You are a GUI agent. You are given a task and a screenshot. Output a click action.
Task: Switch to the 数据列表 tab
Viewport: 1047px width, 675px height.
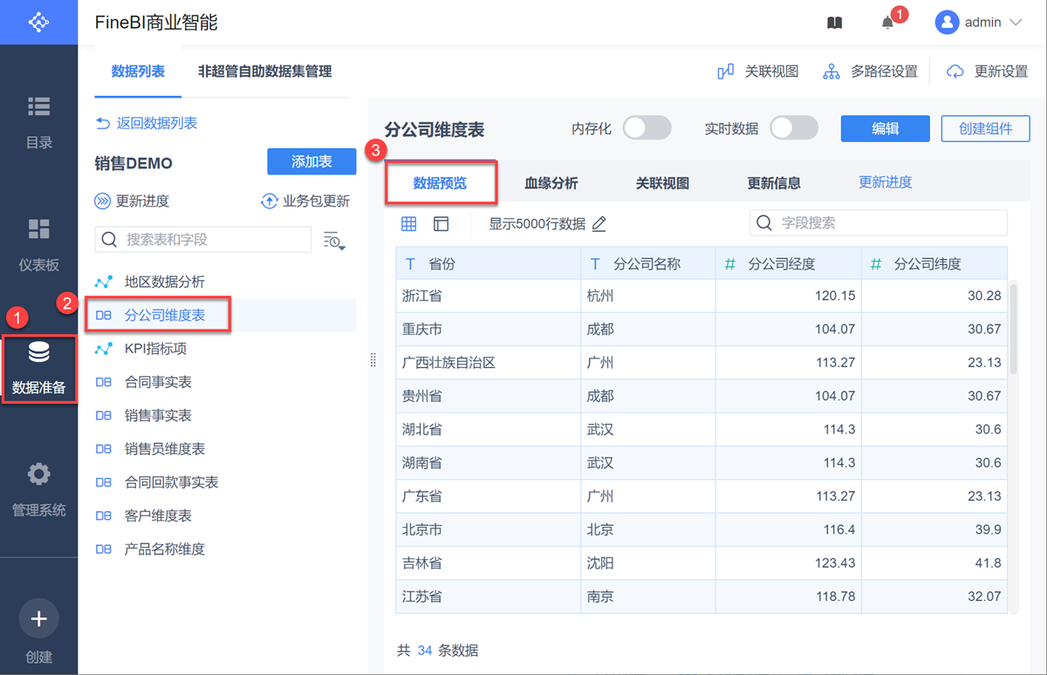[138, 72]
